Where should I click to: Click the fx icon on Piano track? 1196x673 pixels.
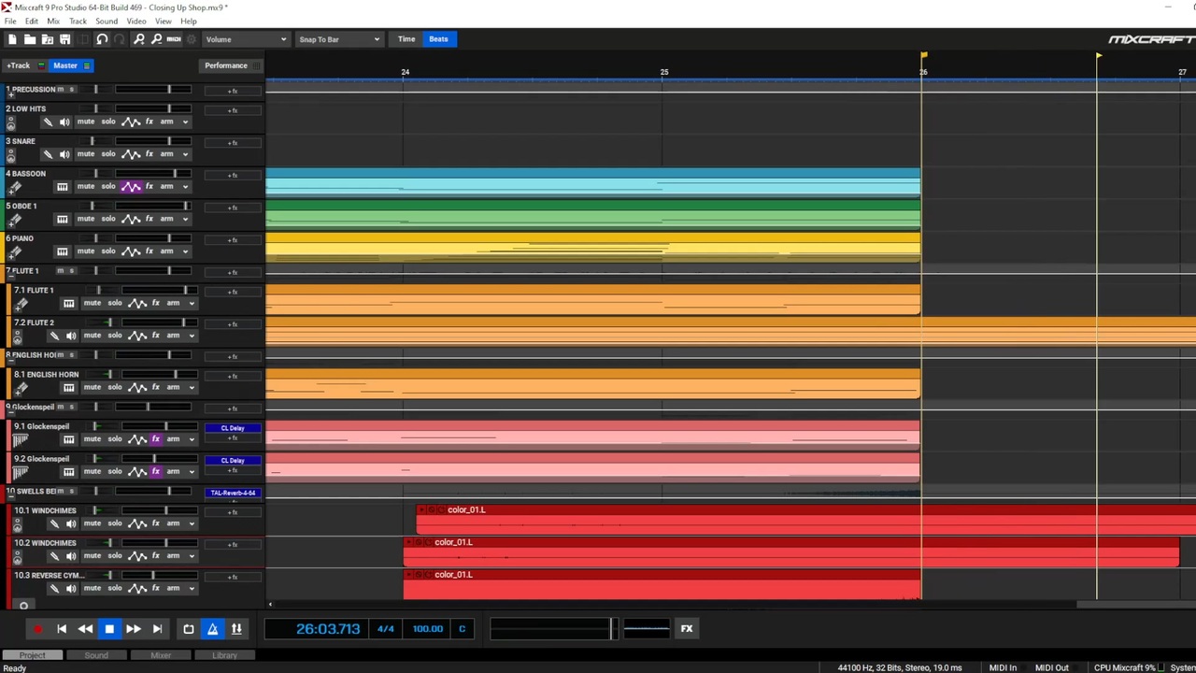[x=149, y=251]
